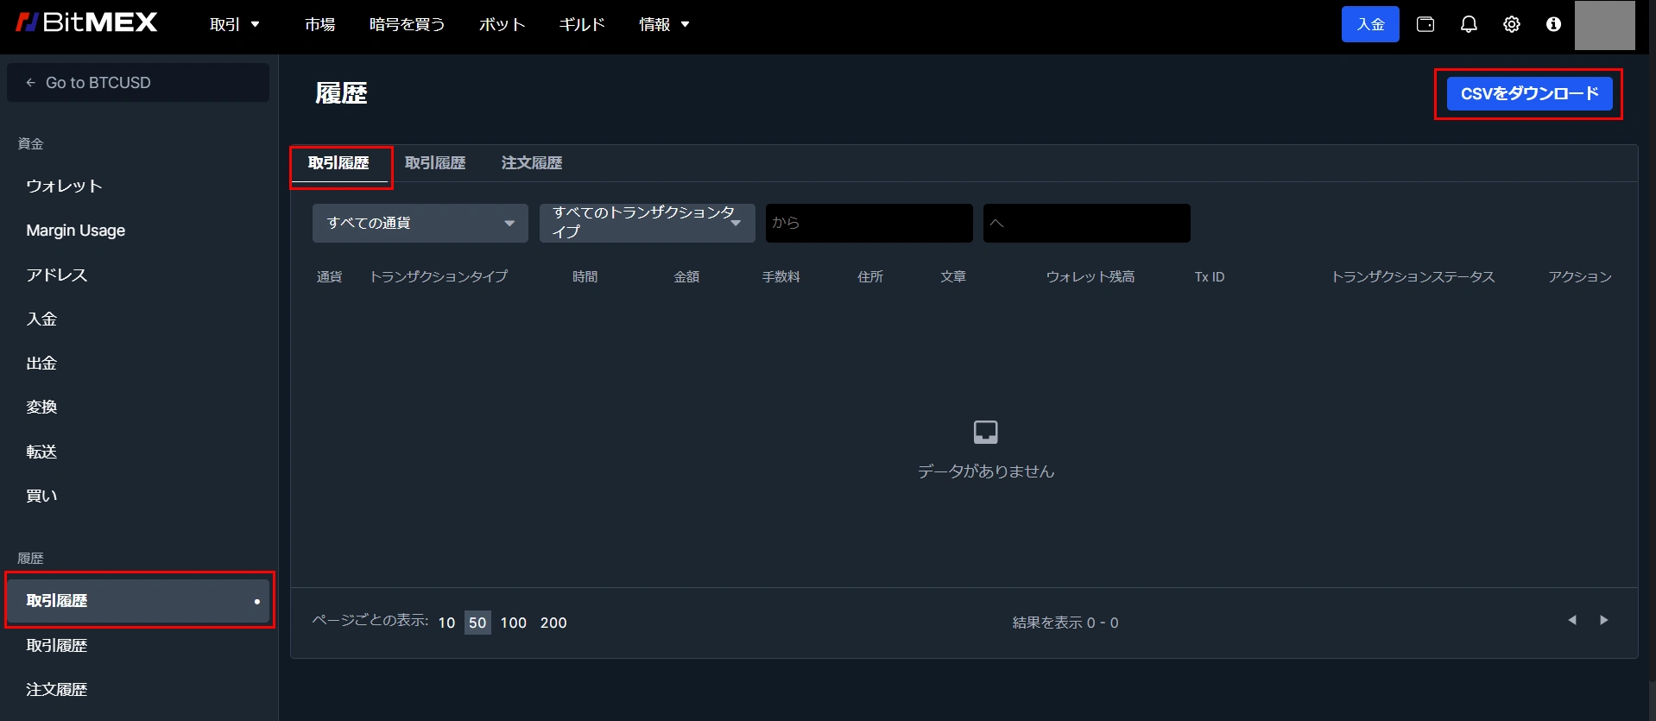Click the アクション column header
The height and width of the screenshot is (721, 1656).
coord(1580,276)
